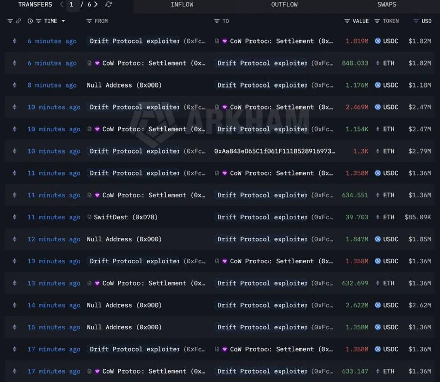Click CoW Protocol logo in 2.469M USDC row
The height and width of the screenshot is (382, 440).
(225, 107)
